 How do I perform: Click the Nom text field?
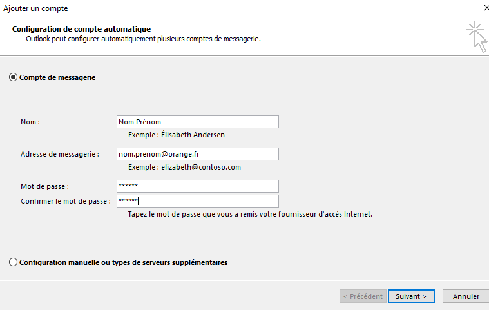tap(197, 122)
